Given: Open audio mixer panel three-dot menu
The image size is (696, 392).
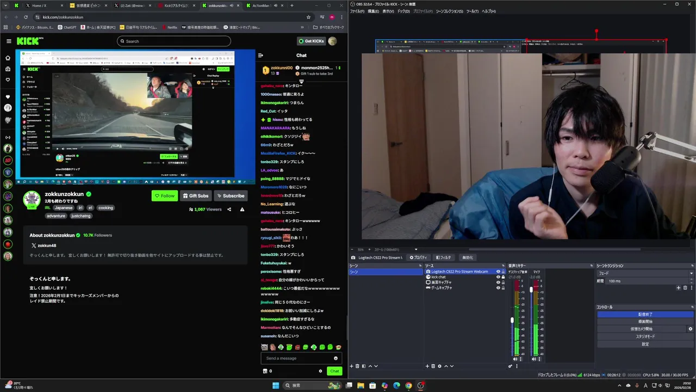Looking at the screenshot, I should click(516, 366).
